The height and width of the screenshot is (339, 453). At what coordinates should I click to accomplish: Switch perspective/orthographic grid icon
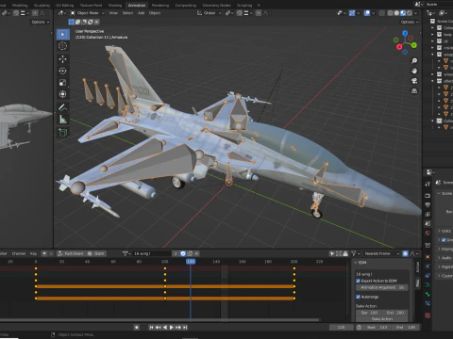(x=414, y=91)
